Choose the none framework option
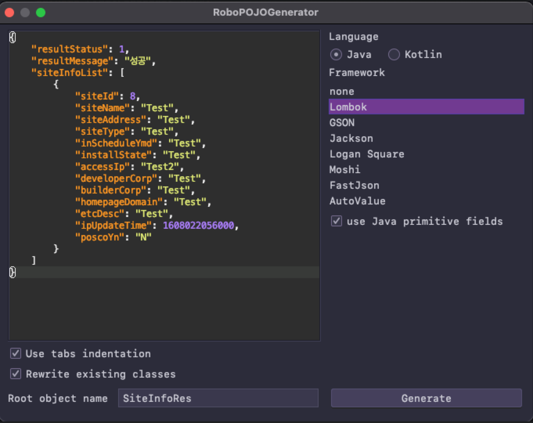This screenshot has width=533, height=423. [427, 91]
